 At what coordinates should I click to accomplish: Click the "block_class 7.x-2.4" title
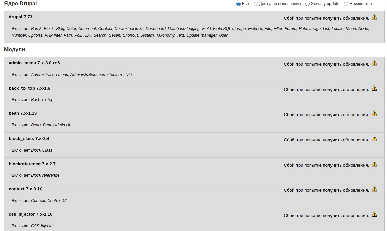pyautogui.click(x=29, y=139)
